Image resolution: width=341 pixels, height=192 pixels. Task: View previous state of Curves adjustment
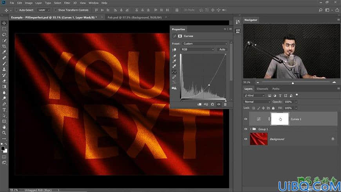[206, 104]
